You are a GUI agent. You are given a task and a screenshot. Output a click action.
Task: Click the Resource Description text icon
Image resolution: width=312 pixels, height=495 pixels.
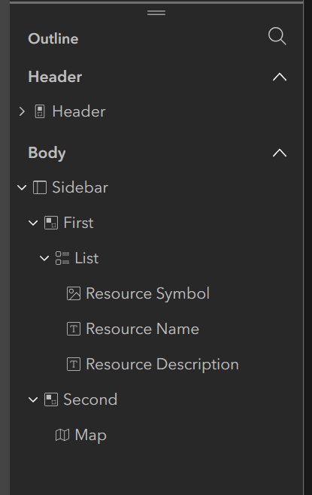[74, 364]
